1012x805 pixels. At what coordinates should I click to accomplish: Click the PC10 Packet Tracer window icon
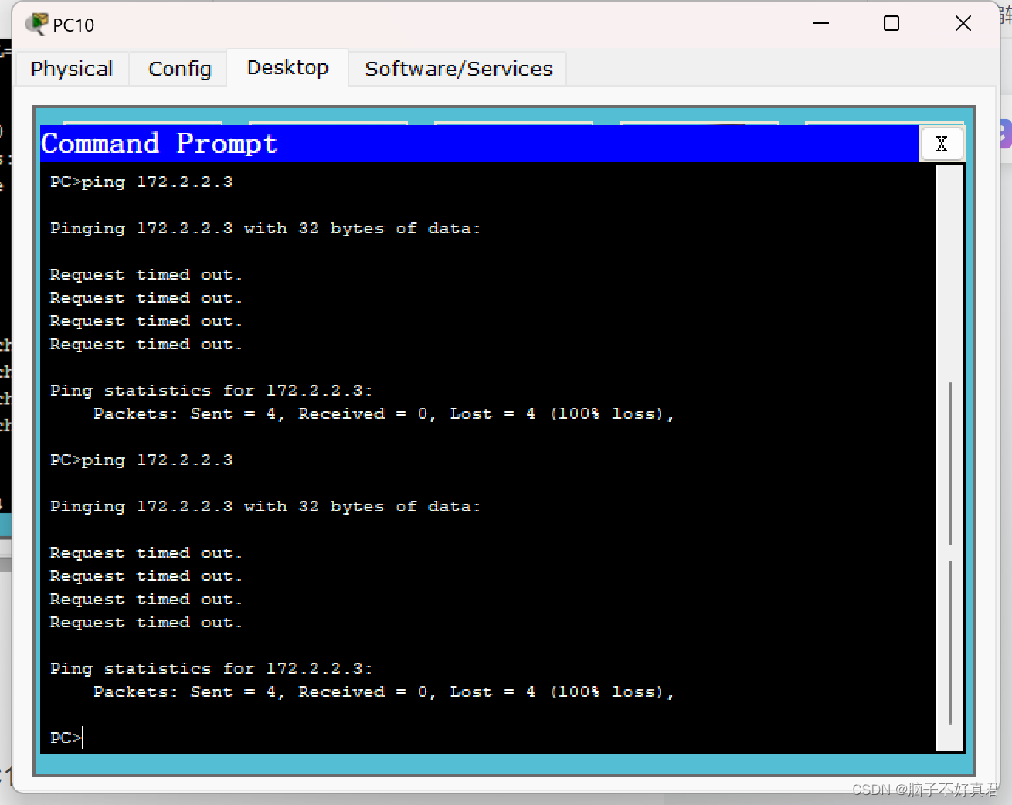(x=36, y=24)
